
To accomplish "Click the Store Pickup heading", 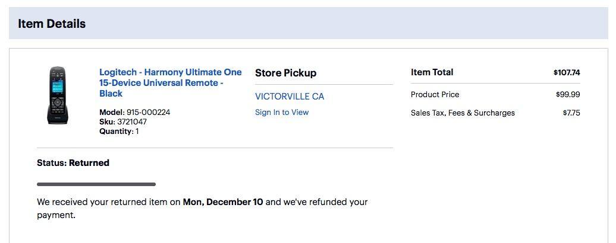I will point(285,73).
